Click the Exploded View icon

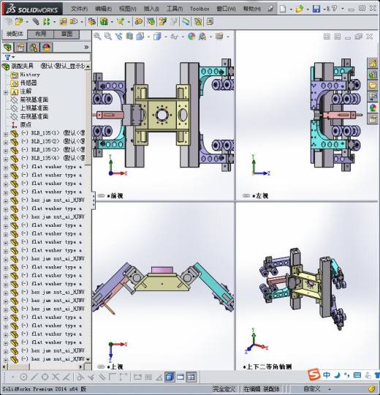[x=162, y=22]
